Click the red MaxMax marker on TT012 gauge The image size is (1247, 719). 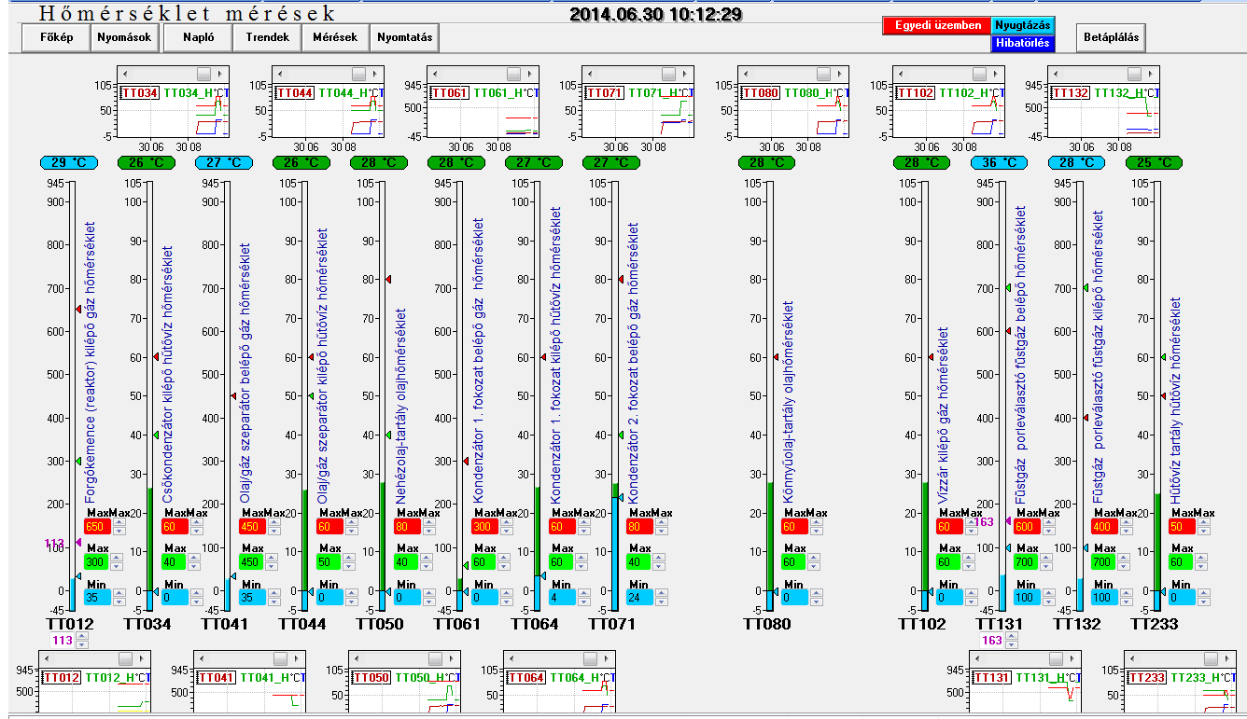pyautogui.click(x=78, y=310)
